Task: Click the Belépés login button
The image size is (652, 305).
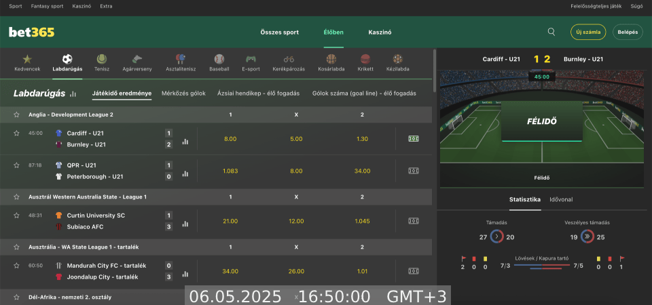Action: point(628,32)
